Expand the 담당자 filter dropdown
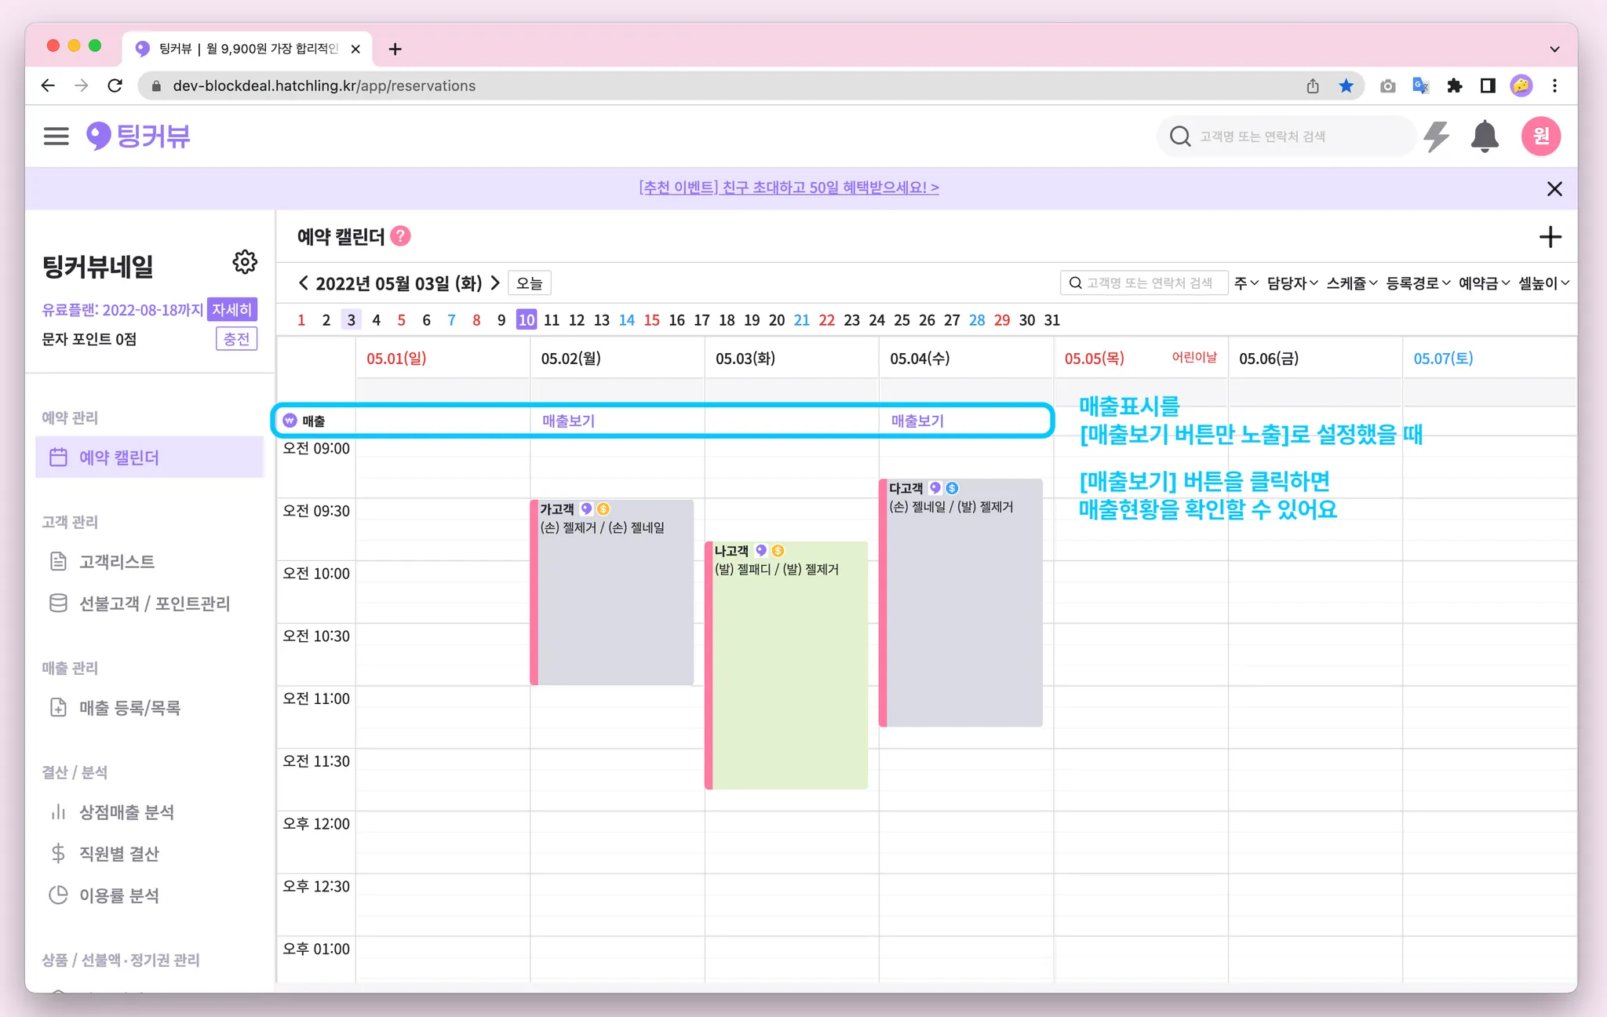The height and width of the screenshot is (1017, 1607). pos(1292,283)
